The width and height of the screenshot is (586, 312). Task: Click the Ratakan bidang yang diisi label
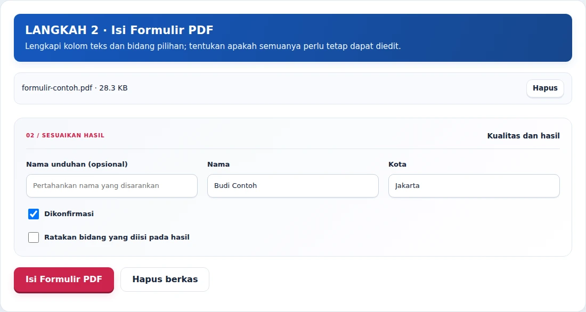click(117, 237)
